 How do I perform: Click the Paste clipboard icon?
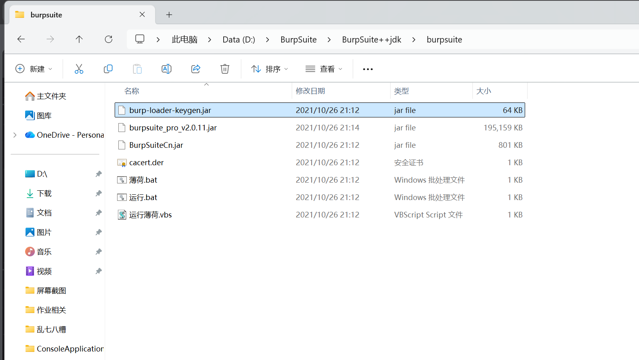[137, 69]
